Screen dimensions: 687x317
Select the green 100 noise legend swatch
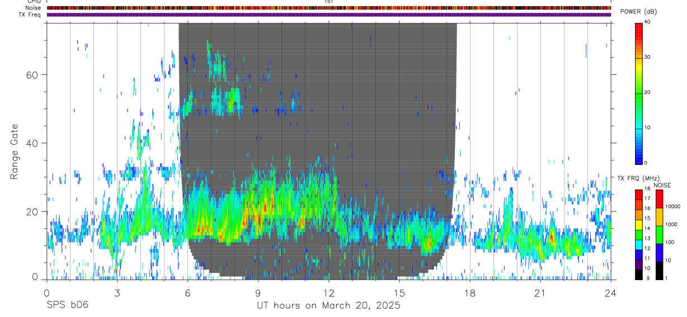(660, 234)
